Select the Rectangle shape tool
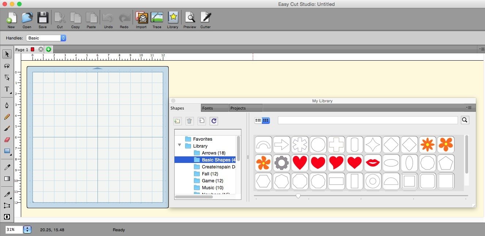The image size is (485, 236). tap(7, 151)
